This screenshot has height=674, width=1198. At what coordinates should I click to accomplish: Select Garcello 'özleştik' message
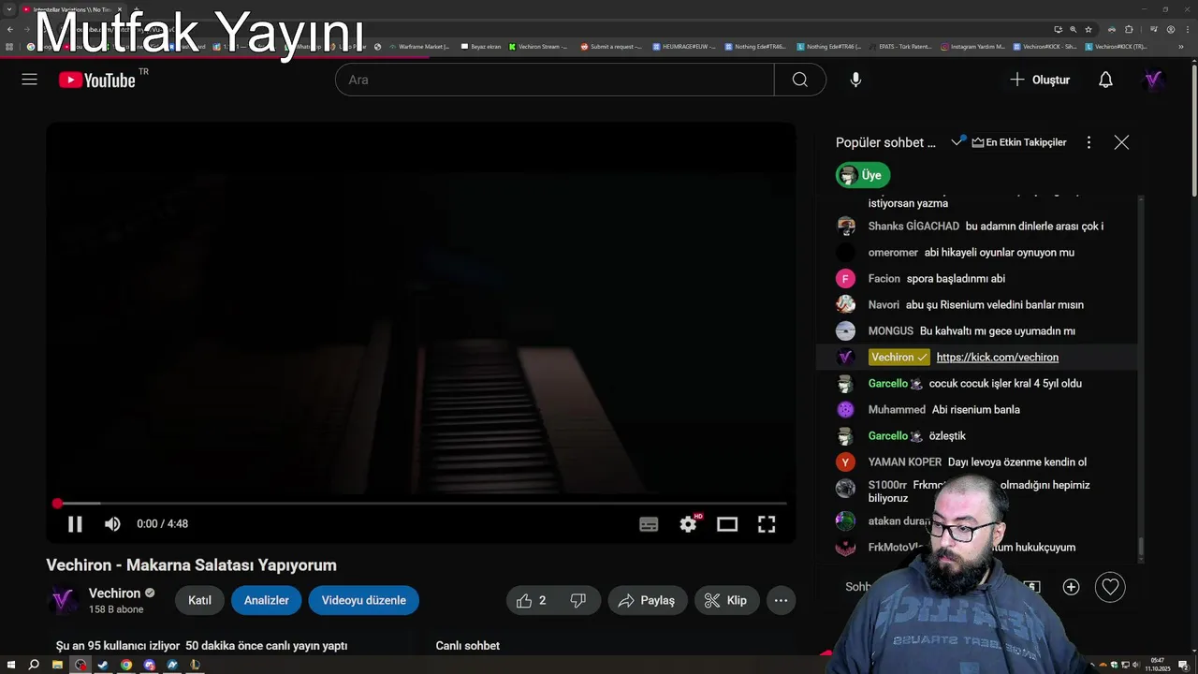coord(978,435)
